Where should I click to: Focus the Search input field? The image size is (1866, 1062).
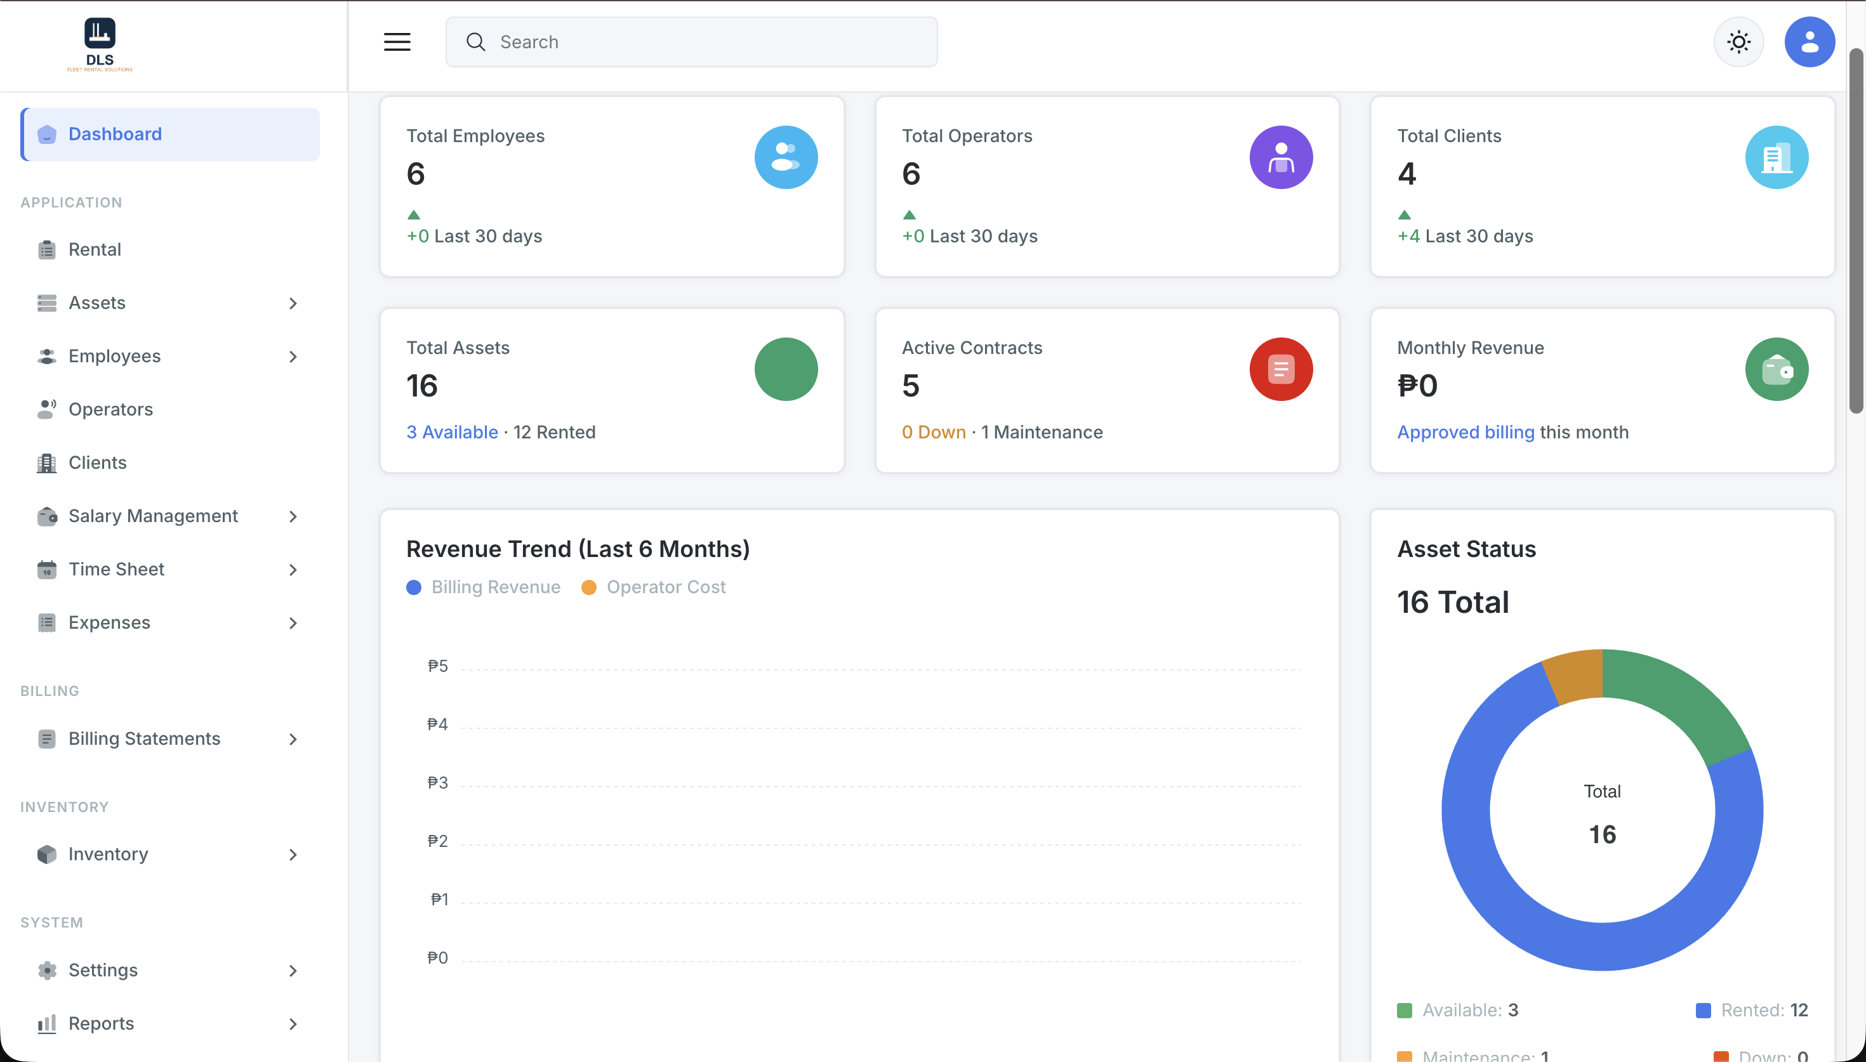691,42
